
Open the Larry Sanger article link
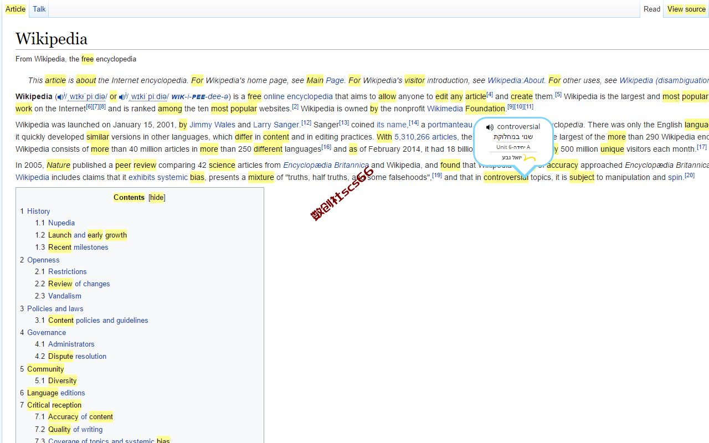tap(276, 125)
